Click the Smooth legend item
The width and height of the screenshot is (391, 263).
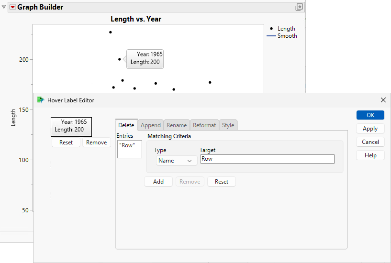(x=282, y=36)
